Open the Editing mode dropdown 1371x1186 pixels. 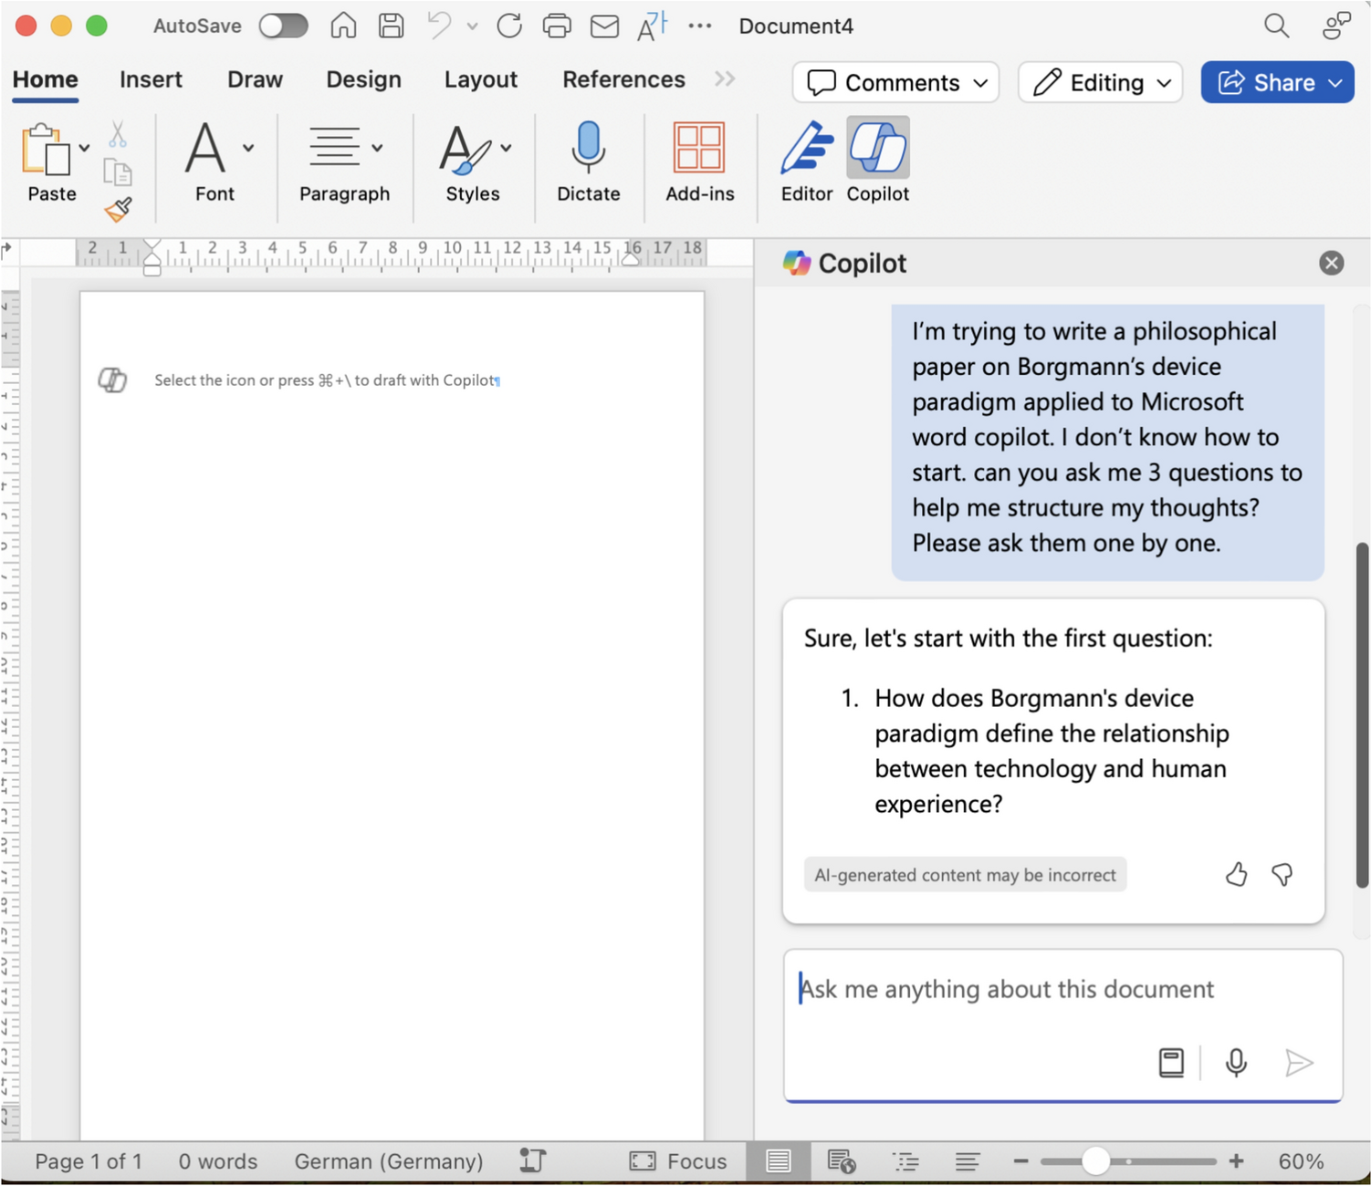coord(1100,83)
